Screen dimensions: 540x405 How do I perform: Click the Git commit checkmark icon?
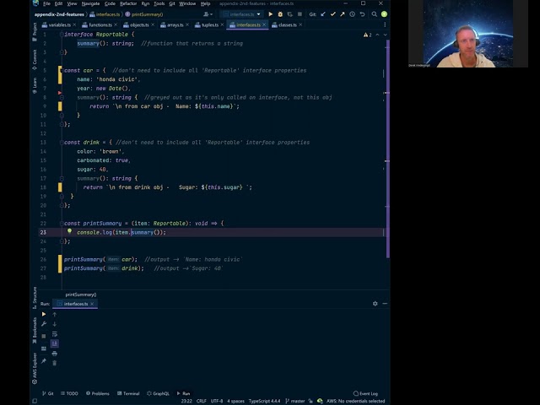coord(332,14)
